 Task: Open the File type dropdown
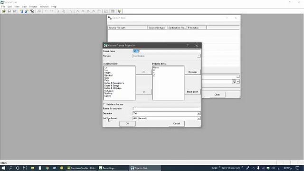tap(199, 56)
